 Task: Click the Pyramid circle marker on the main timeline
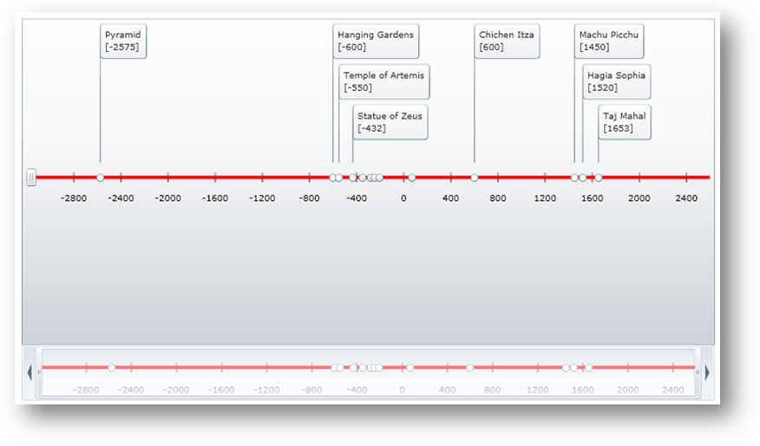pyautogui.click(x=100, y=178)
